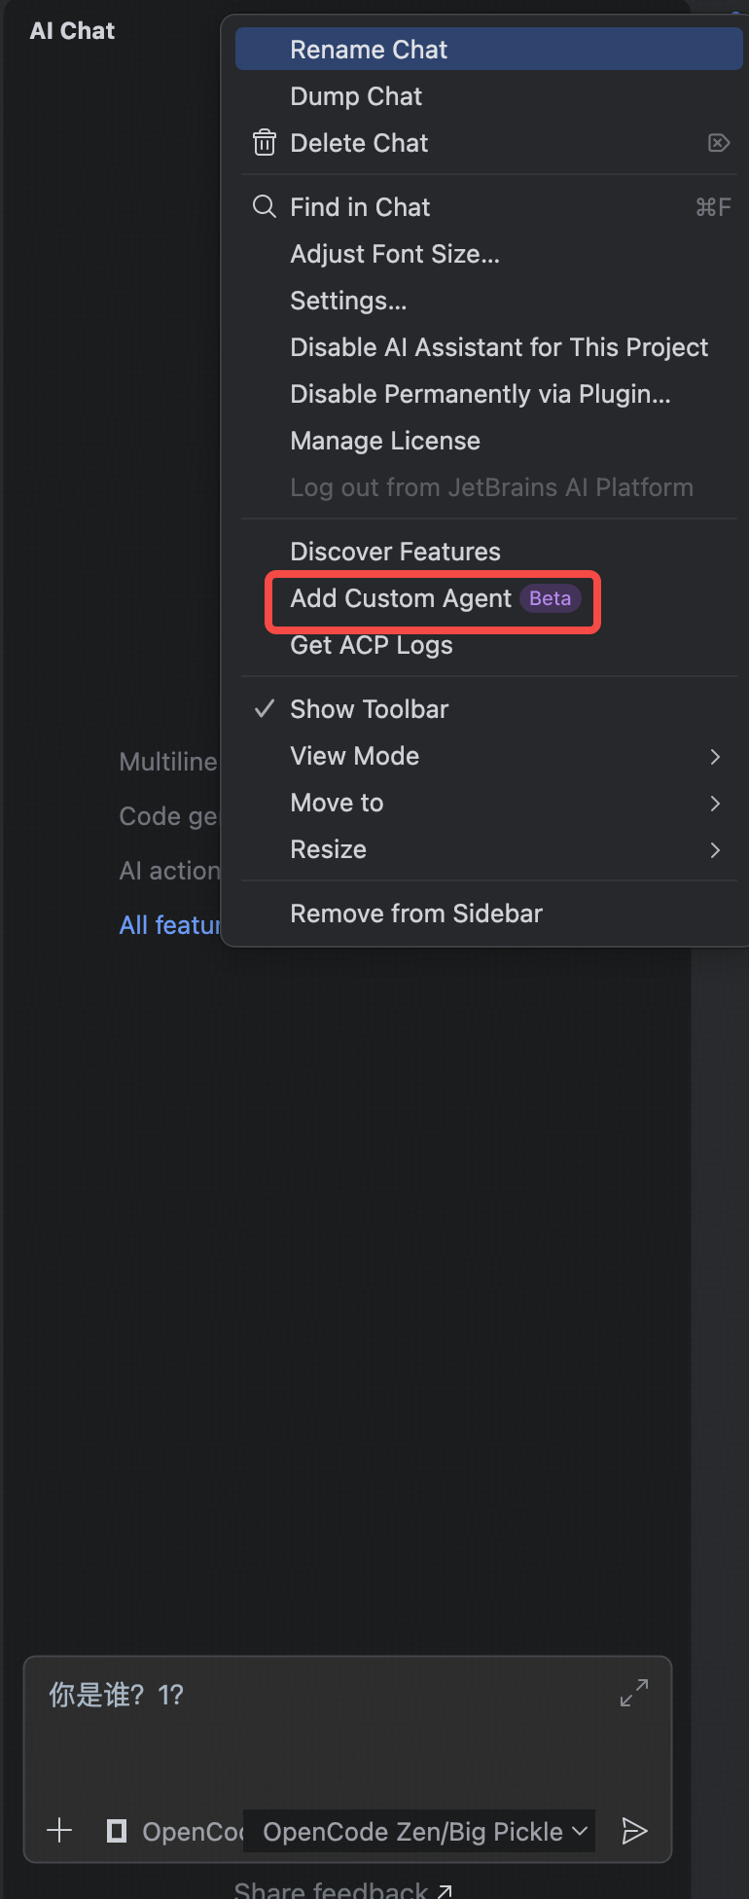Expand the Resize submenu chevron

(716, 849)
